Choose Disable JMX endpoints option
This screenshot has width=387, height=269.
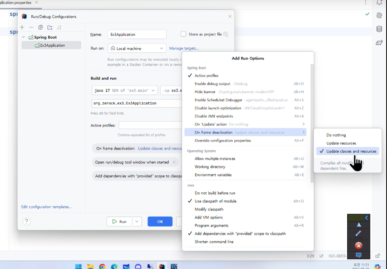(245, 116)
